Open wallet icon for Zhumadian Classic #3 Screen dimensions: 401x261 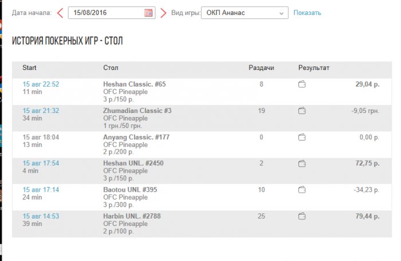click(x=302, y=111)
